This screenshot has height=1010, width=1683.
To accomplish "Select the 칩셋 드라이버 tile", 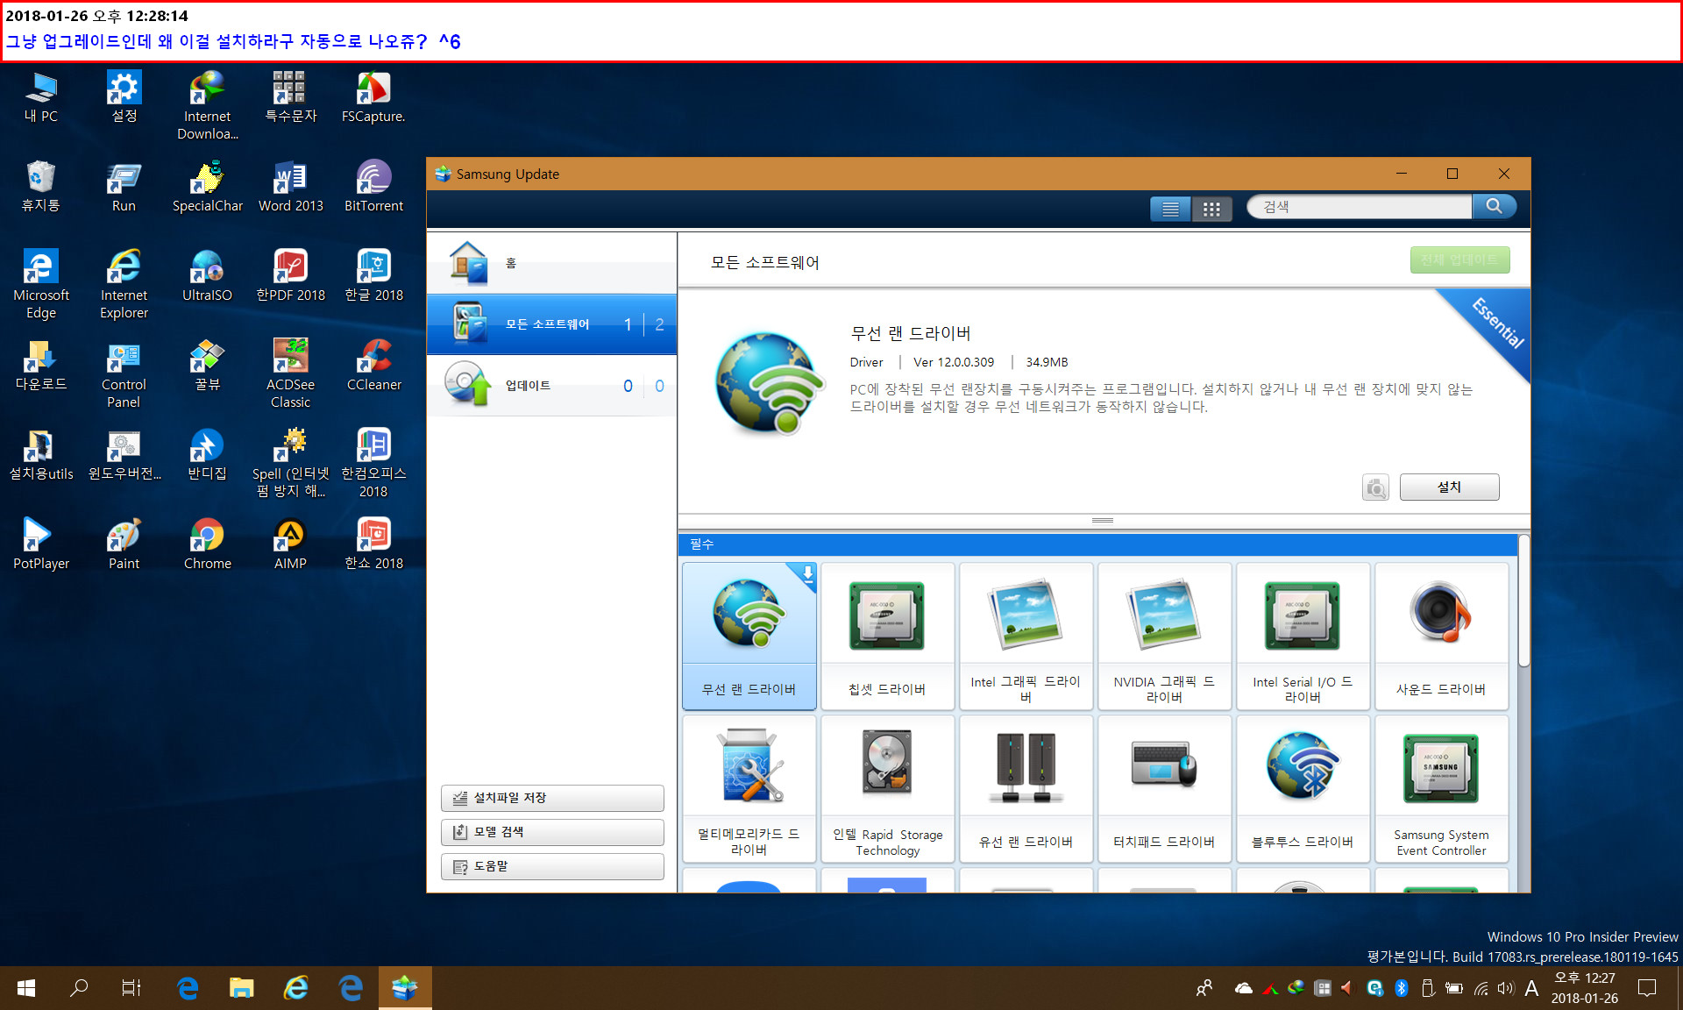I will pyautogui.click(x=887, y=636).
